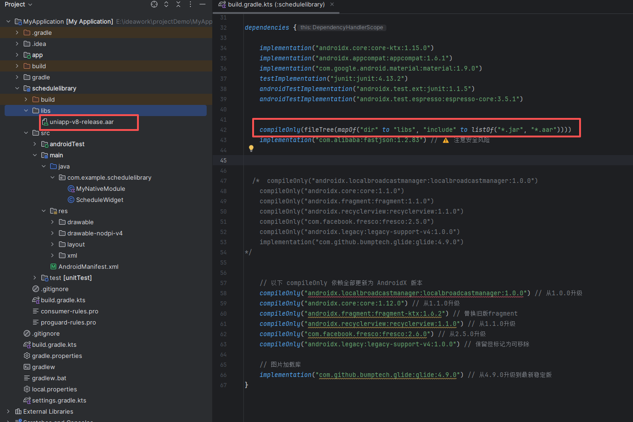633x422 pixels.
Task: Select the drawable-nodpi-v4 folder
Action: click(x=95, y=233)
